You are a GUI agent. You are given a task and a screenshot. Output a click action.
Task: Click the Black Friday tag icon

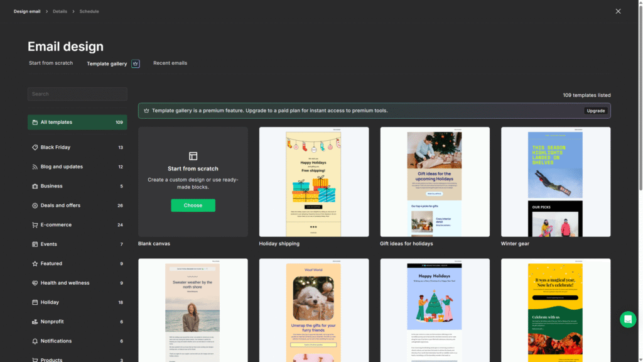pos(35,148)
